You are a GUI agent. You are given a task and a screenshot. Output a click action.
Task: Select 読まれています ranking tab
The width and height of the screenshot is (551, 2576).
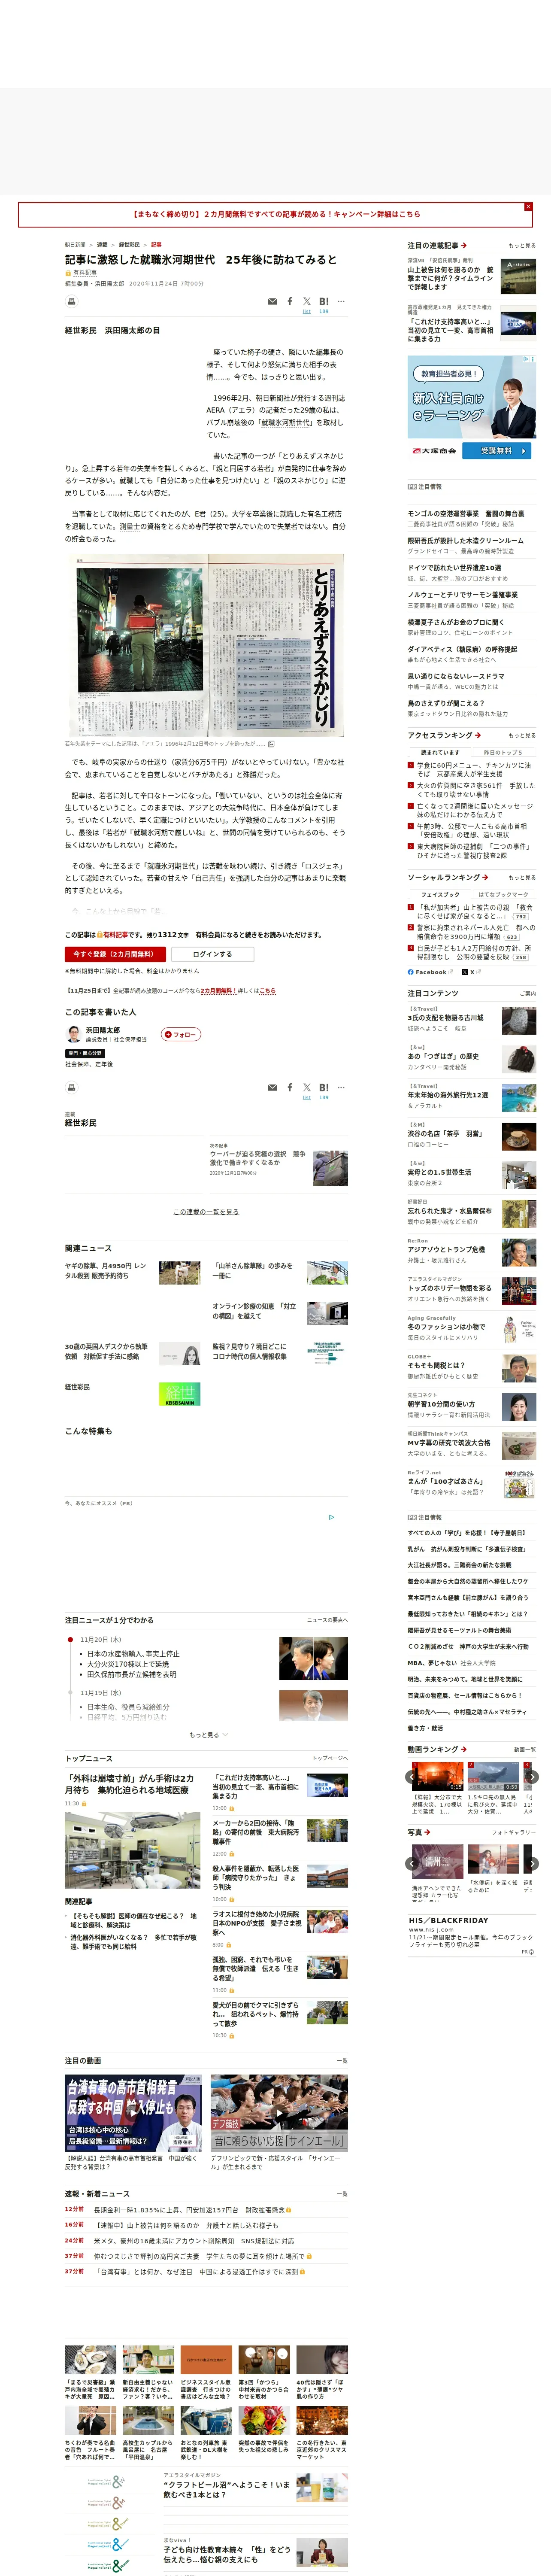pyautogui.click(x=440, y=752)
